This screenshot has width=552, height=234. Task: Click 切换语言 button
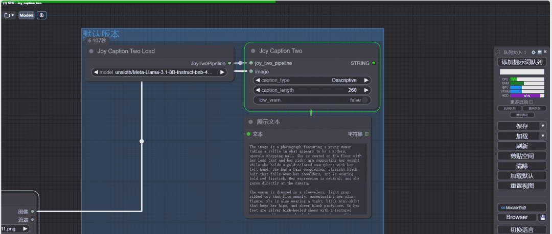tap(522, 230)
